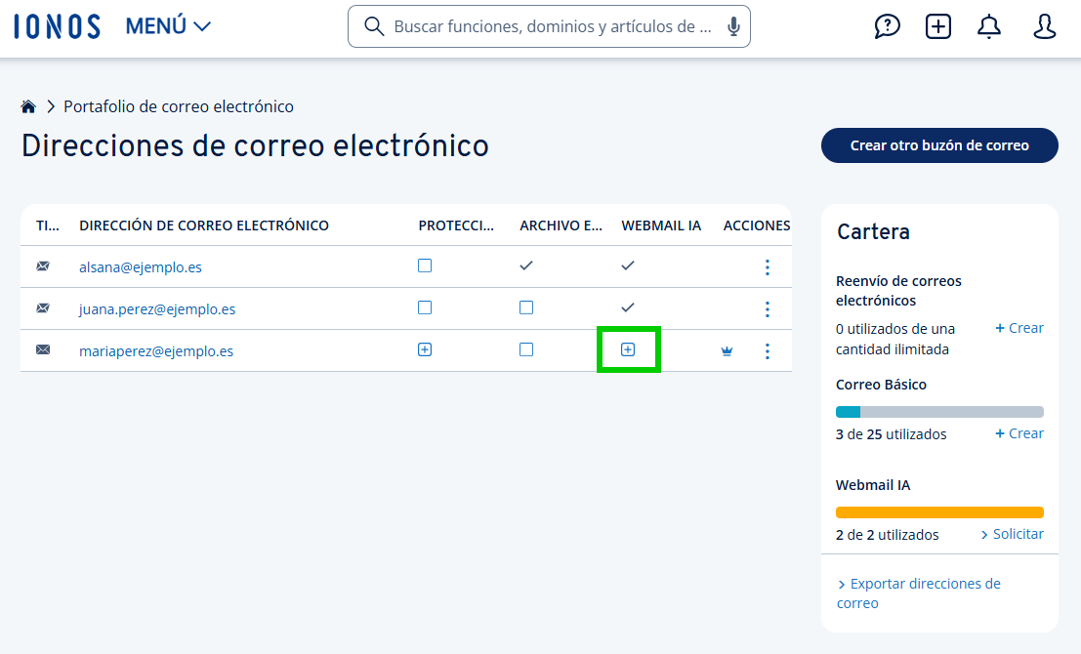
Task: Click the WEBMAIL IA column header
Action: coord(661,225)
